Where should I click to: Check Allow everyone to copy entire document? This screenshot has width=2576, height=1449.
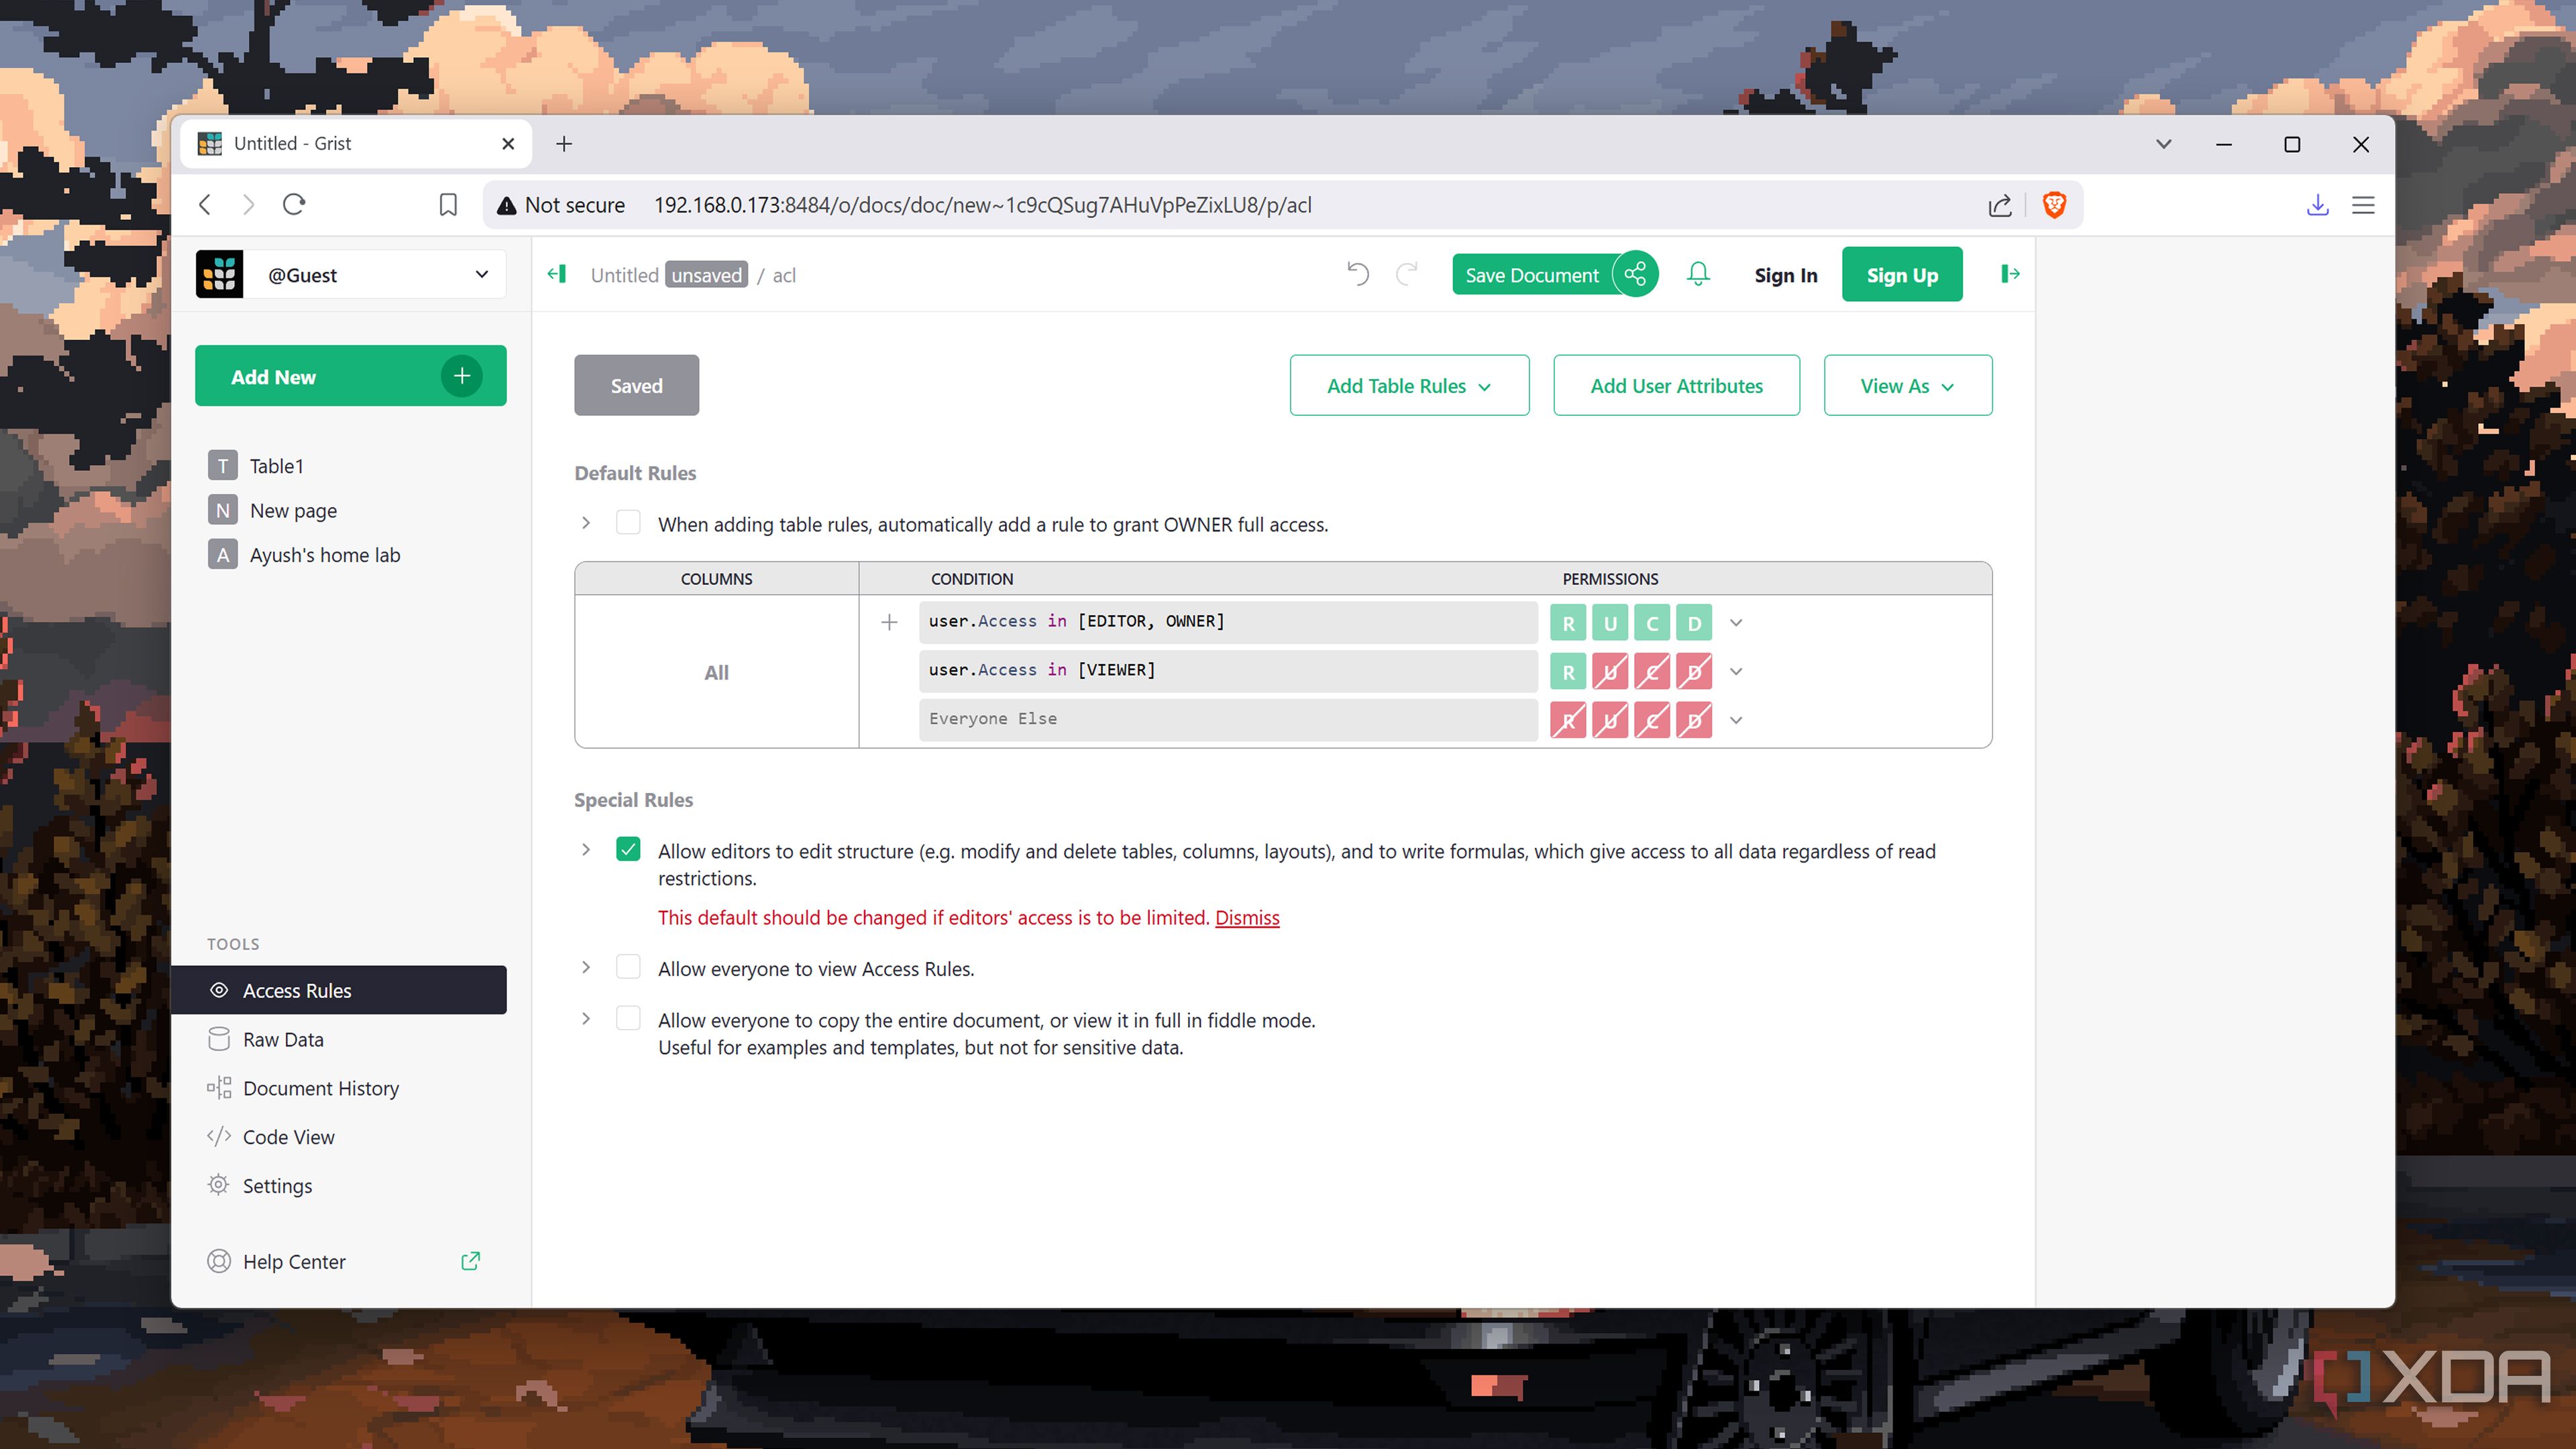click(x=628, y=1019)
